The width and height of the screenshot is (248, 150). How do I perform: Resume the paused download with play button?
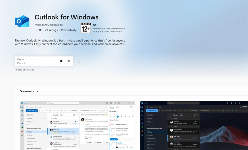61,61
